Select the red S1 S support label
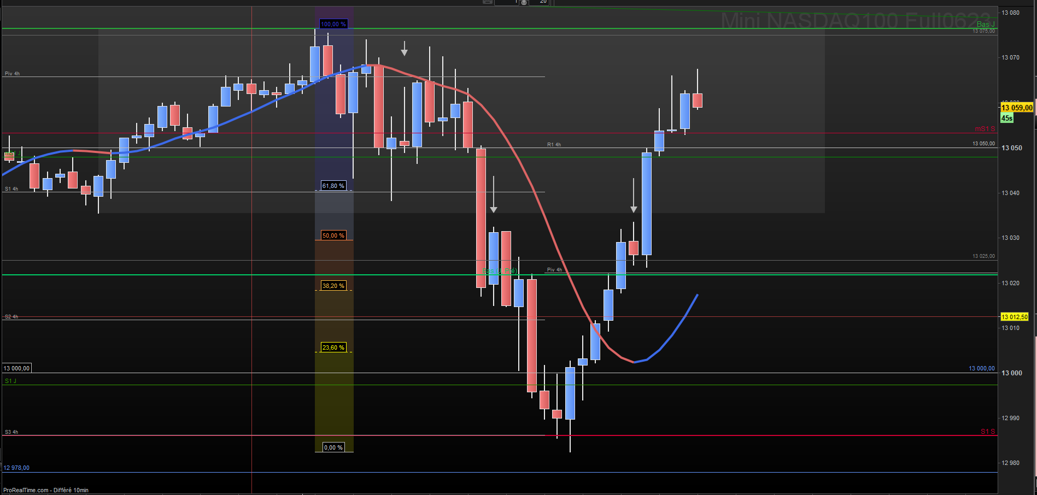Image resolution: width=1037 pixels, height=495 pixels. pos(988,432)
